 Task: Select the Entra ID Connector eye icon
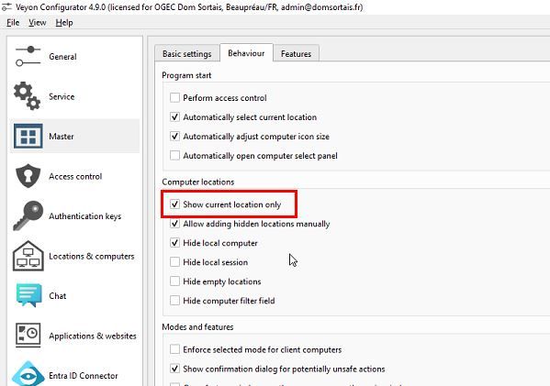28,374
